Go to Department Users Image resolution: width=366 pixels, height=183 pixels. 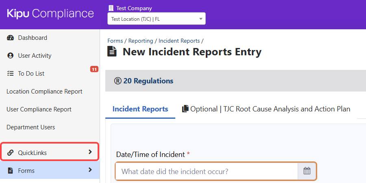(x=31, y=127)
